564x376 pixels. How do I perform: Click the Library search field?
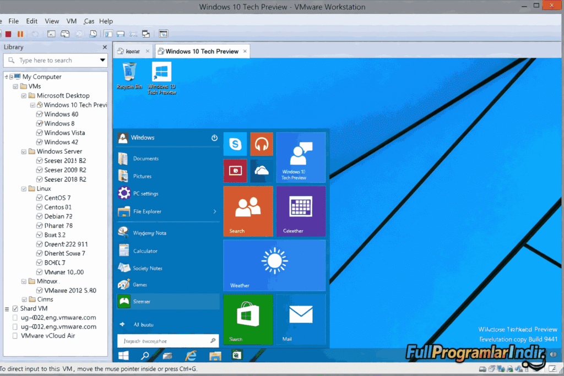coord(55,60)
